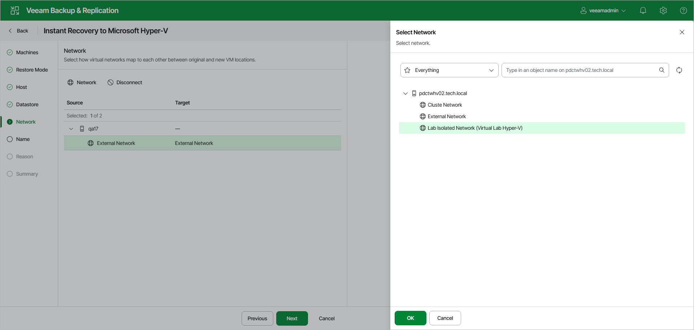Select Cluste Network from the network list

coord(444,105)
